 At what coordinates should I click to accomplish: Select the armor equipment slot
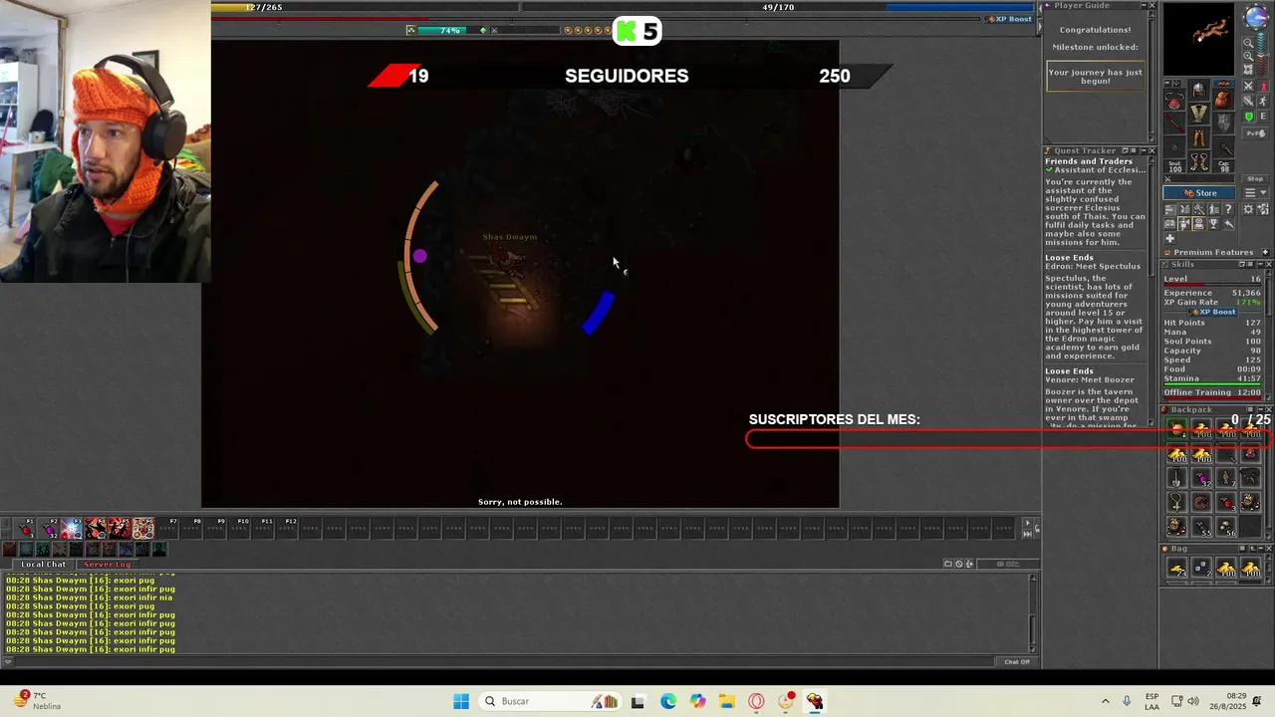point(1199,114)
